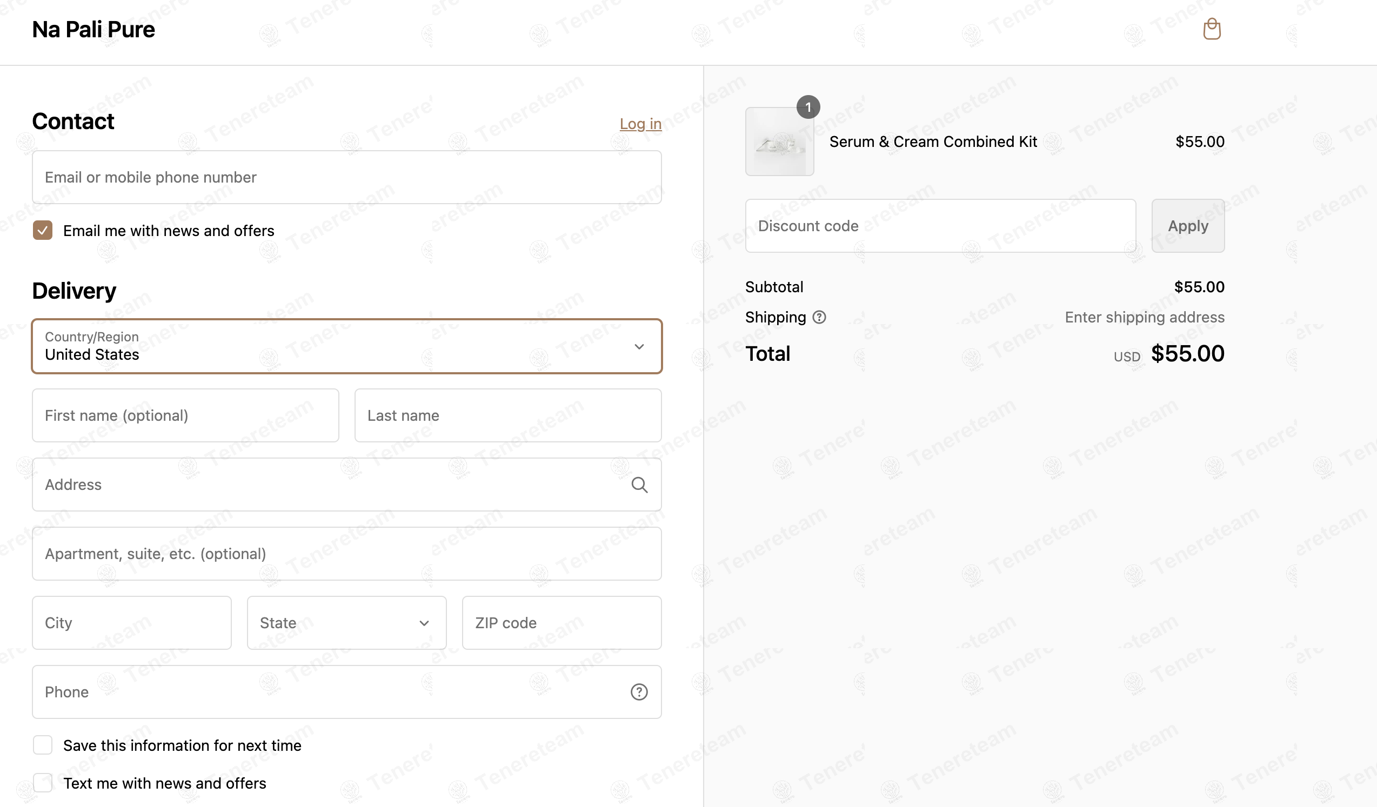Select the Last name field
The width and height of the screenshot is (1377, 807).
[x=507, y=415]
